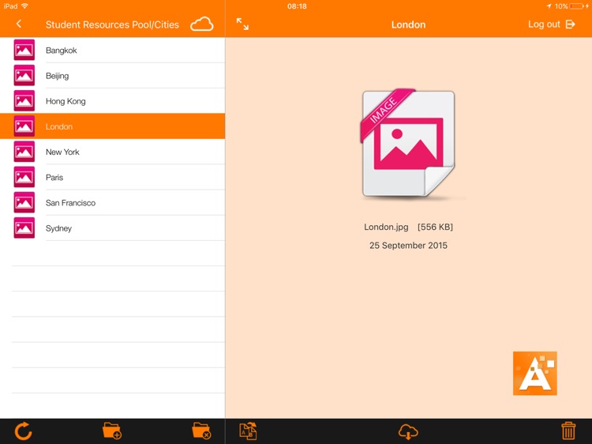Tap the Log out exit icon
The height and width of the screenshot is (444, 592).
570,24
